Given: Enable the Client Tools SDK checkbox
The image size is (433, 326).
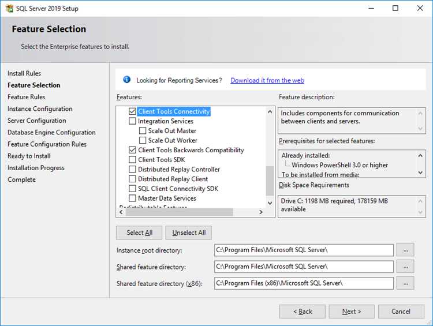Looking at the screenshot, I should pos(132,160).
